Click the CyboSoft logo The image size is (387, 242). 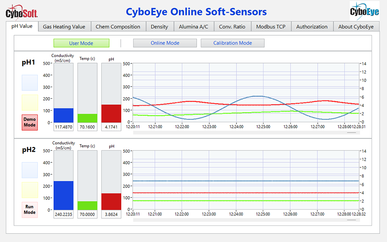coord(22,12)
